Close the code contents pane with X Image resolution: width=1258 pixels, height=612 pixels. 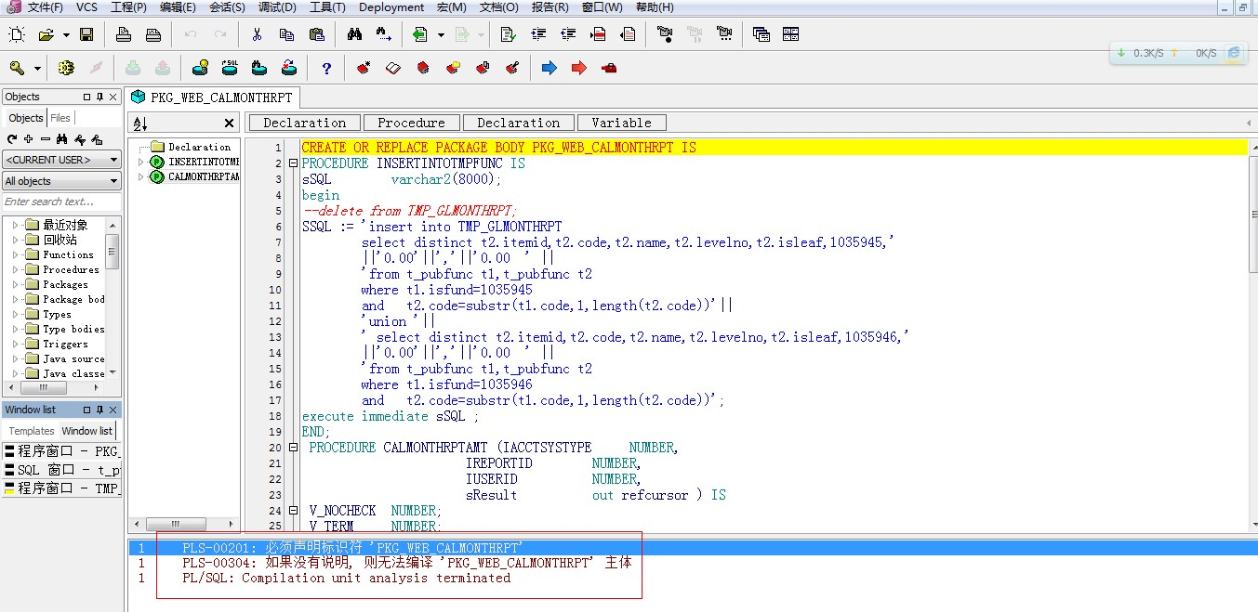230,124
